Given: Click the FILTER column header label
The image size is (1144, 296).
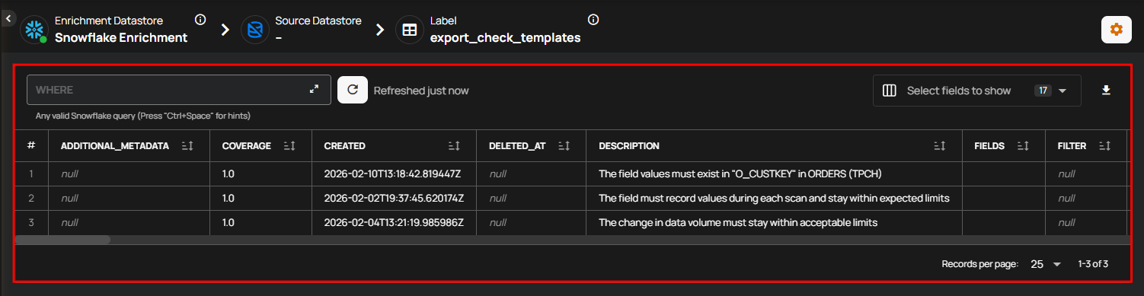Looking at the screenshot, I should coord(1072,146).
